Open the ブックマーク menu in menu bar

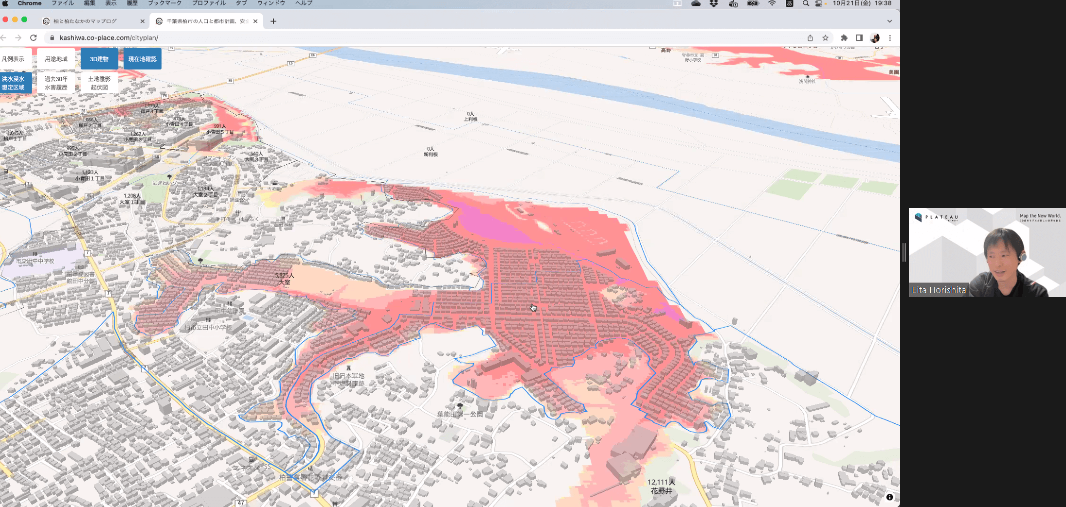(165, 3)
